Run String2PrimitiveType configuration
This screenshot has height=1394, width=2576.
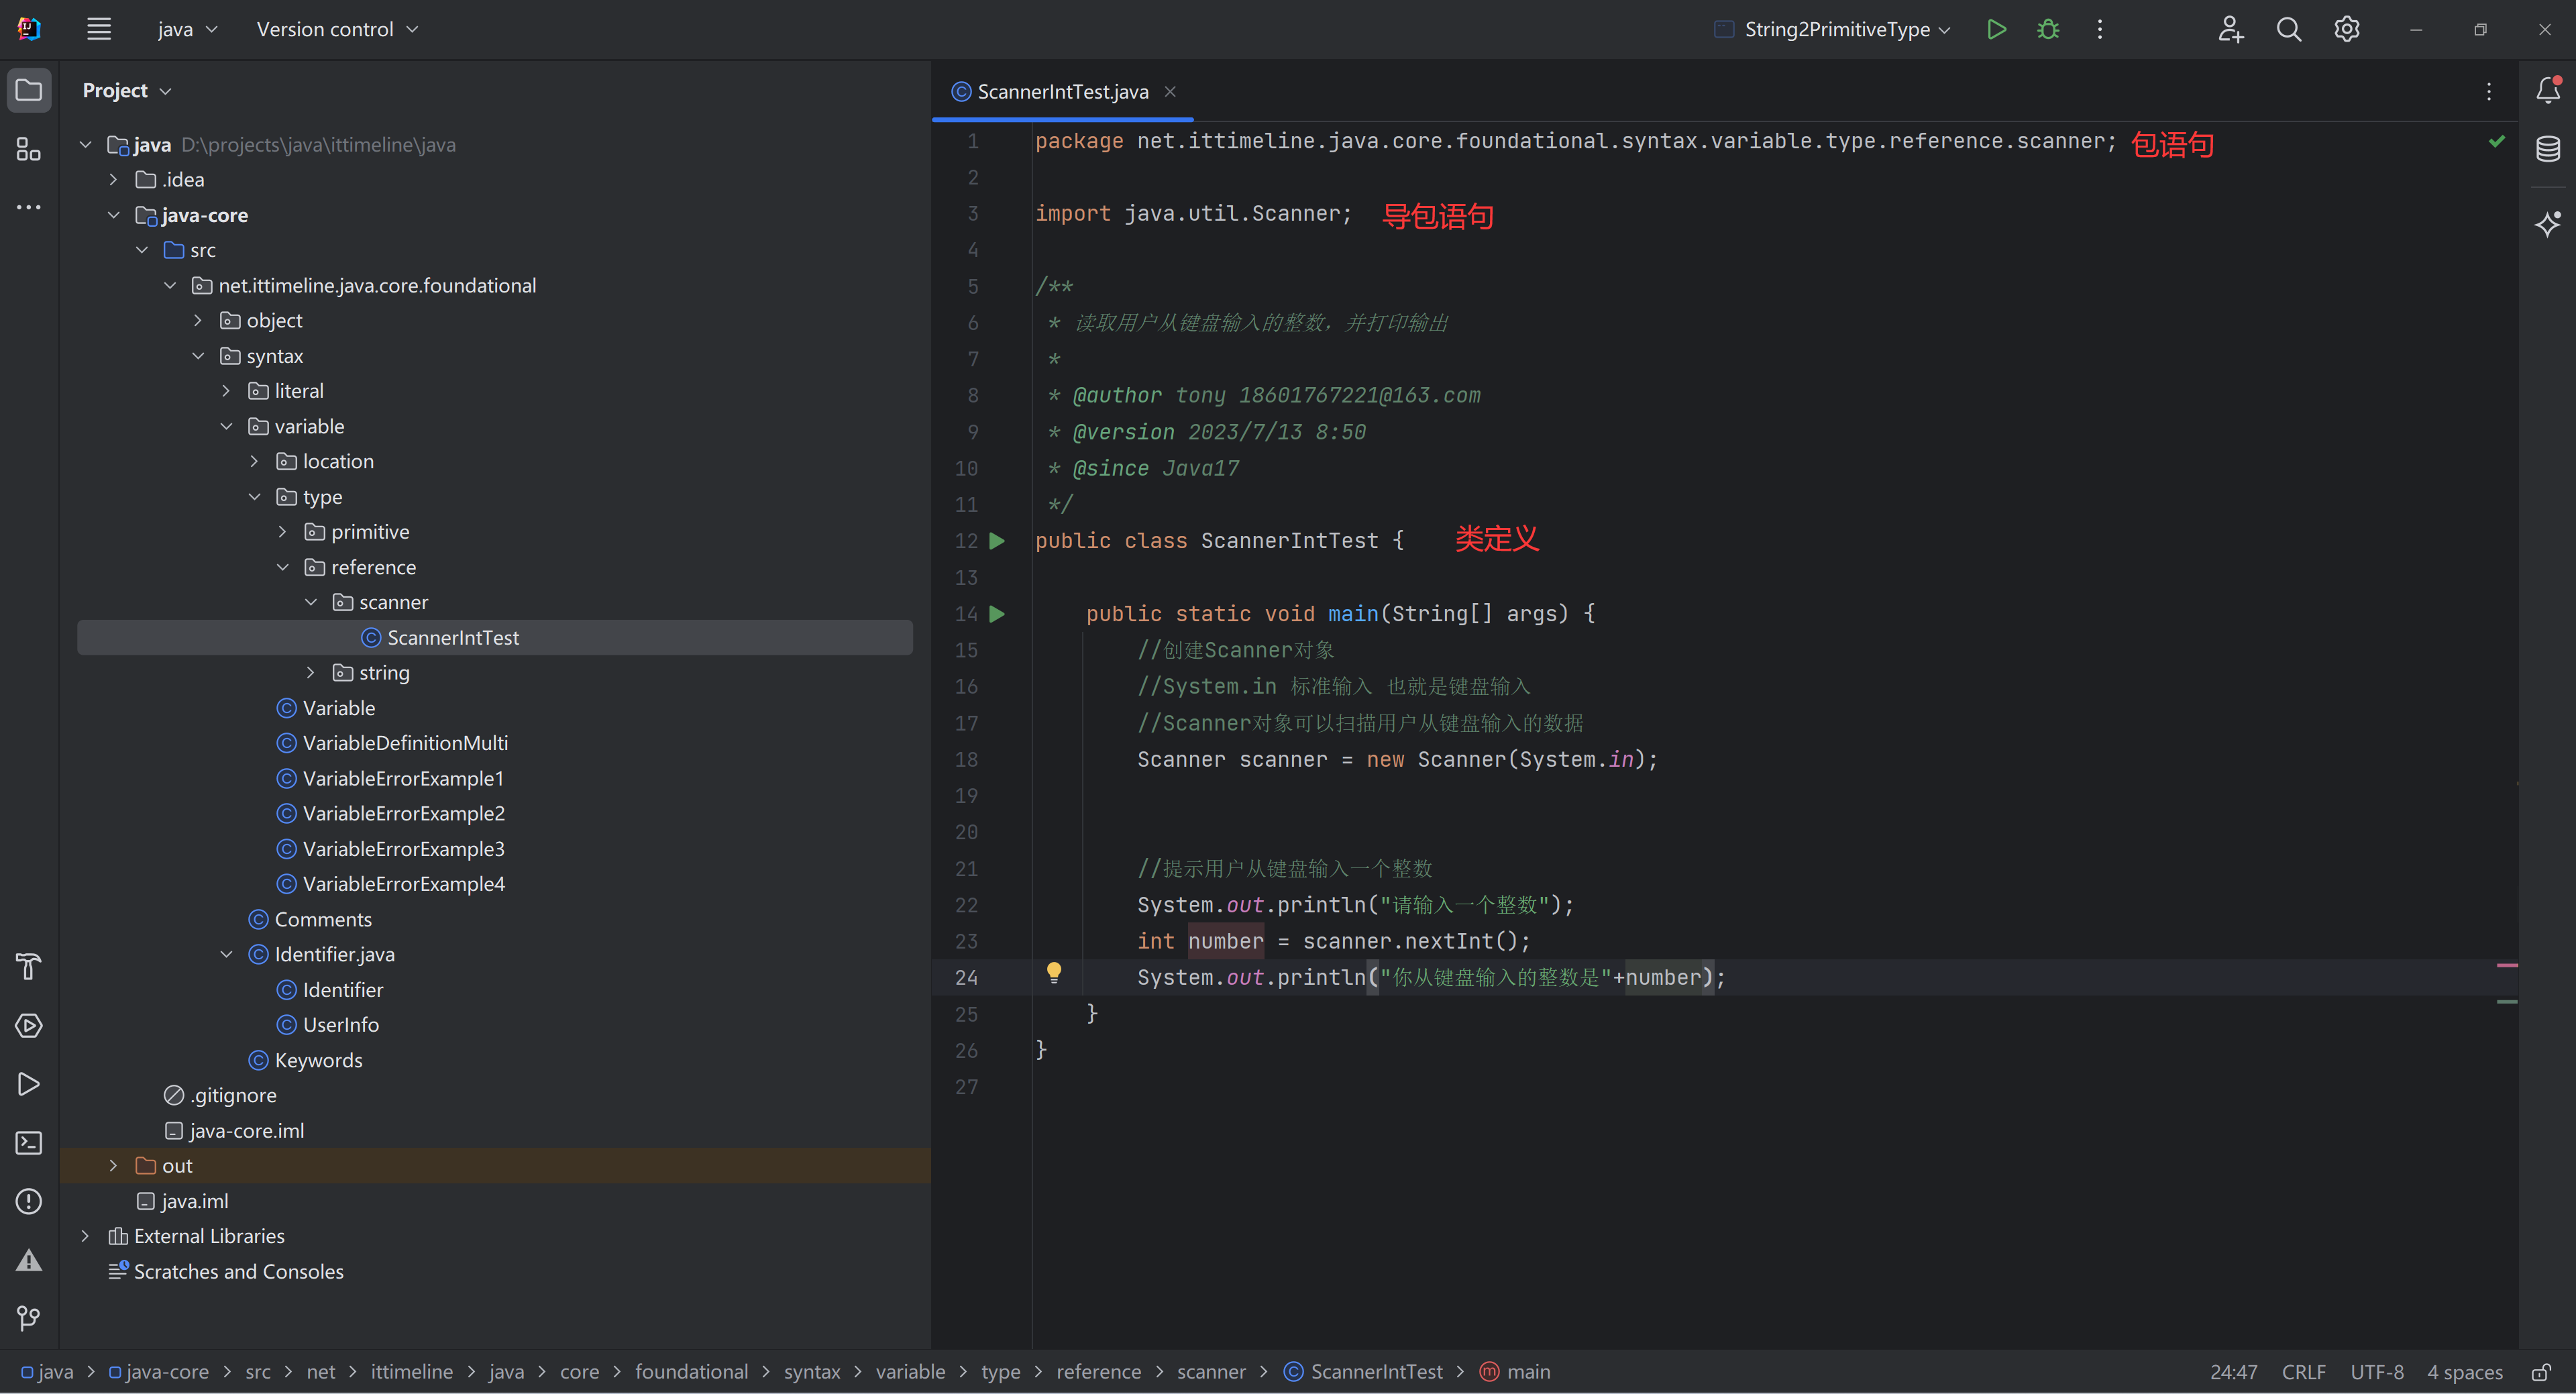tap(1996, 29)
